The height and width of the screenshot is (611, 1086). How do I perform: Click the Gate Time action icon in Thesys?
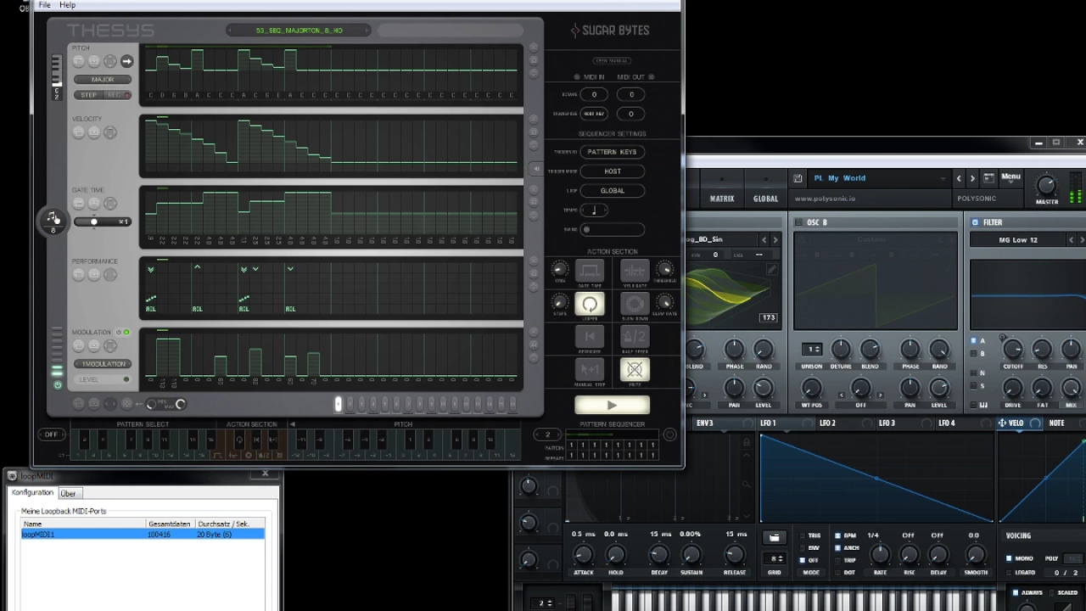[590, 271]
